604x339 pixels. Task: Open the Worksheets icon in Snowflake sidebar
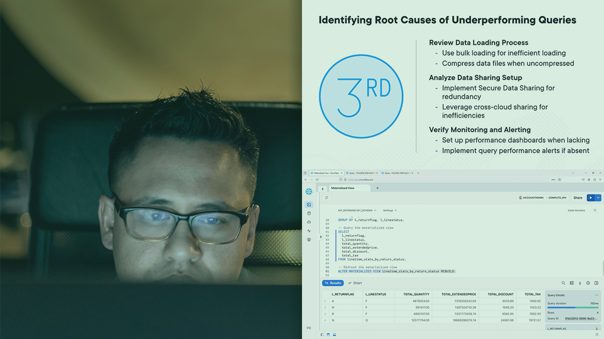pos(309,205)
